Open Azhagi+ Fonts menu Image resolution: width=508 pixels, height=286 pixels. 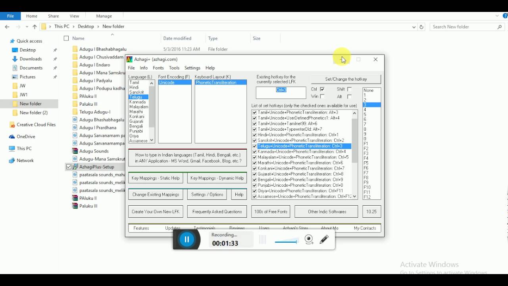[x=158, y=68]
